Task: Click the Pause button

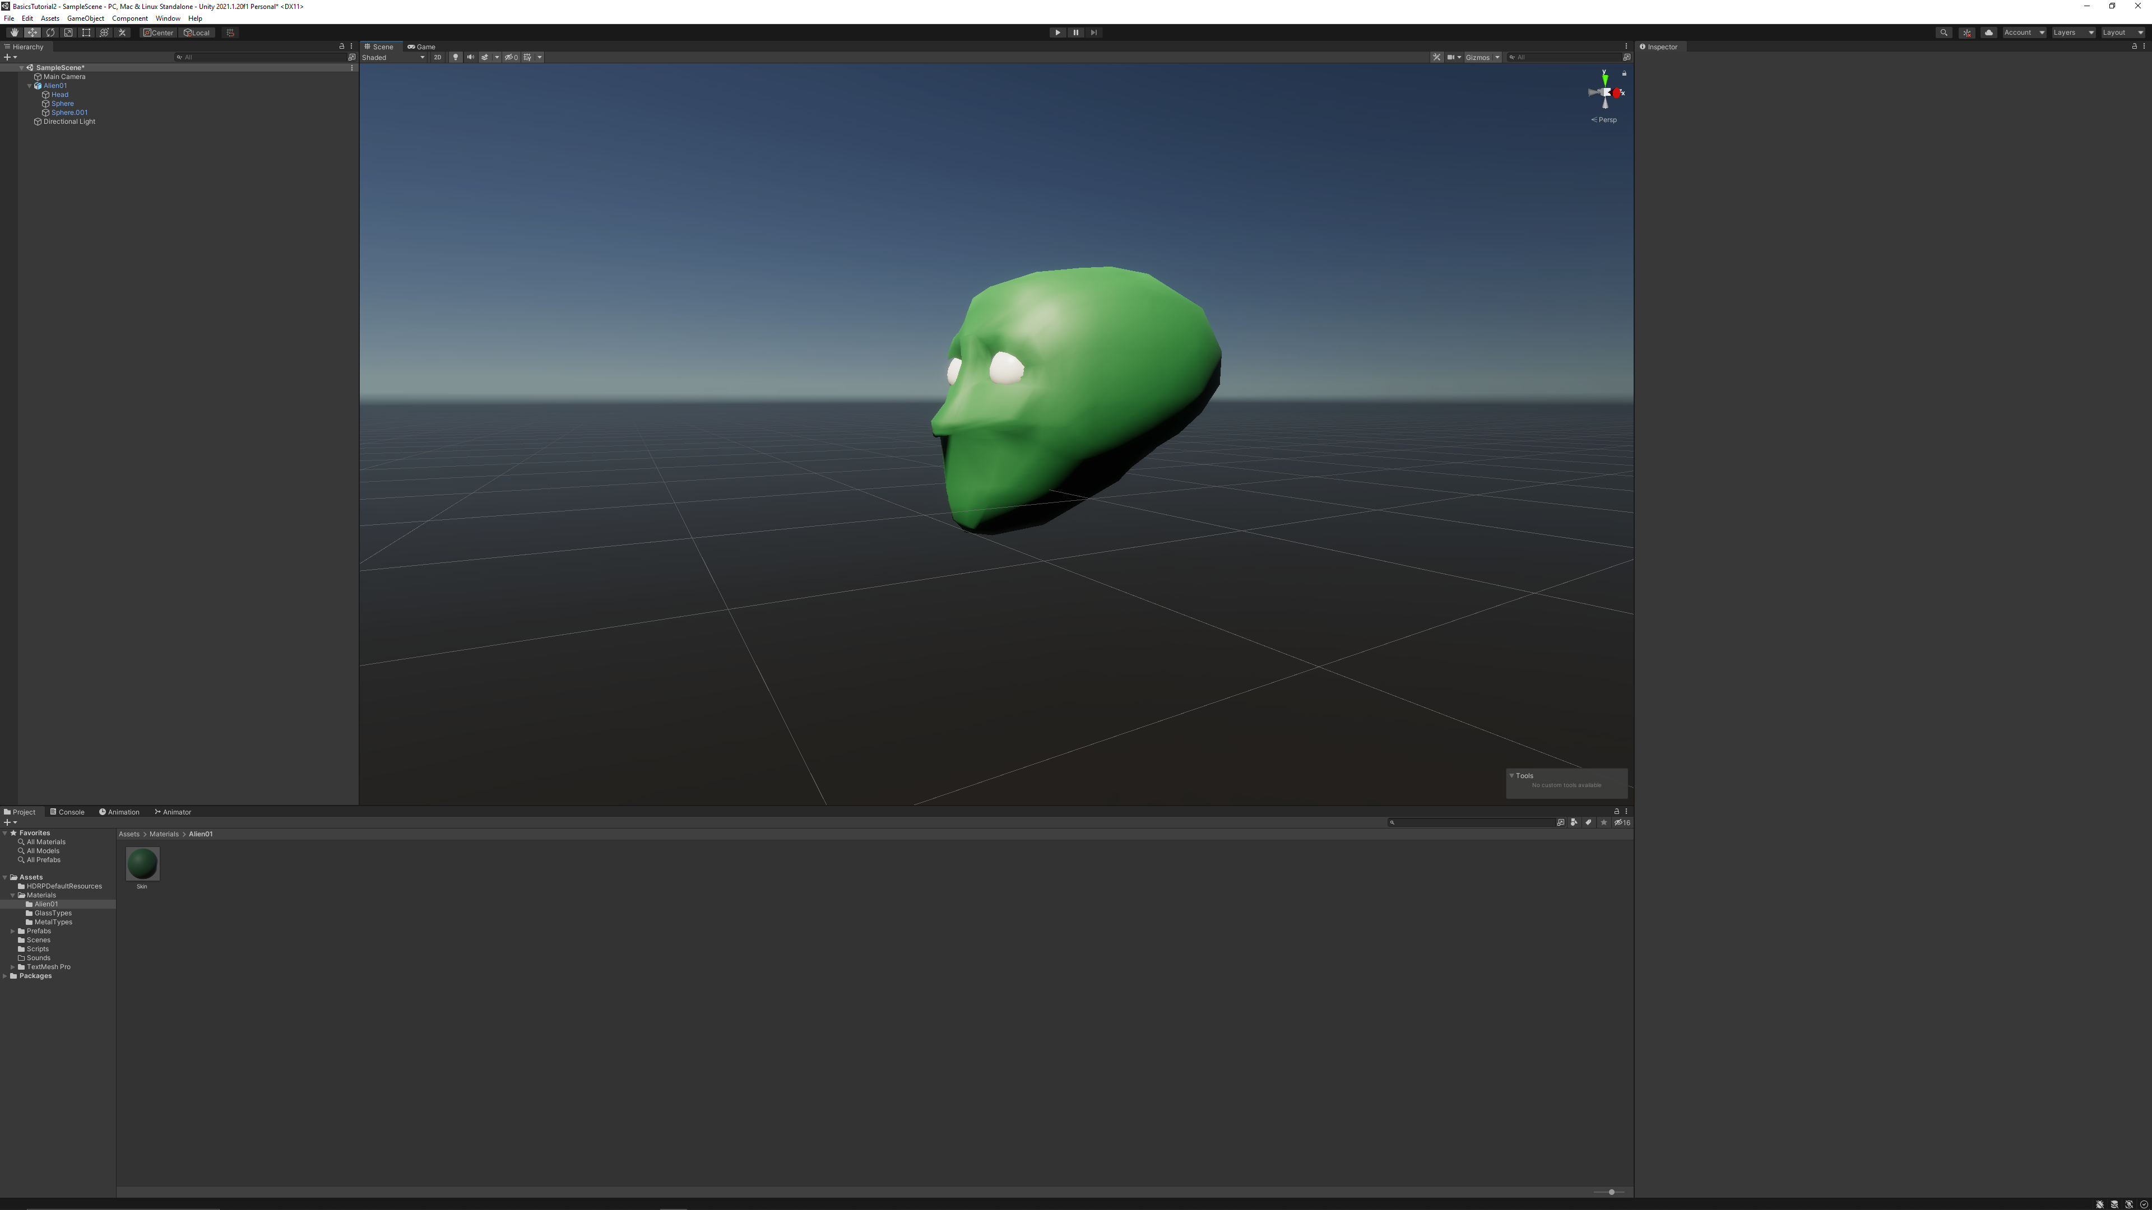Action: (x=1076, y=32)
